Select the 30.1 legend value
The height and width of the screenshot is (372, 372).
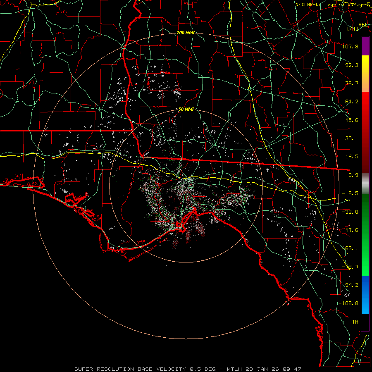point(352,138)
